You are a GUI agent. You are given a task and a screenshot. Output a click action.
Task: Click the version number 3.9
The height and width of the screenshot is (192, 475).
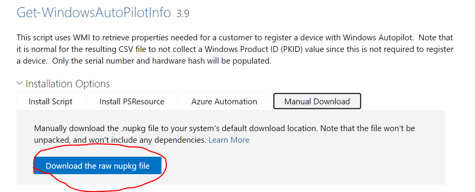[183, 14]
